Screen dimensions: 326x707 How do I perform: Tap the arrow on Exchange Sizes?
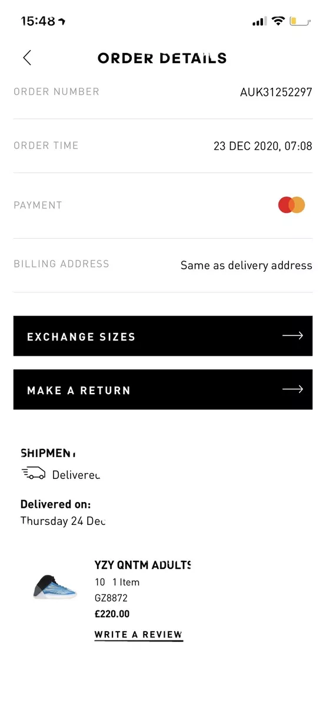pos(292,336)
